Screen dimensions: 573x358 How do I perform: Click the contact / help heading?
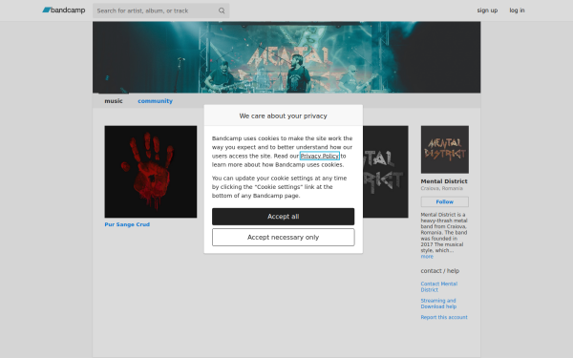tap(440, 271)
